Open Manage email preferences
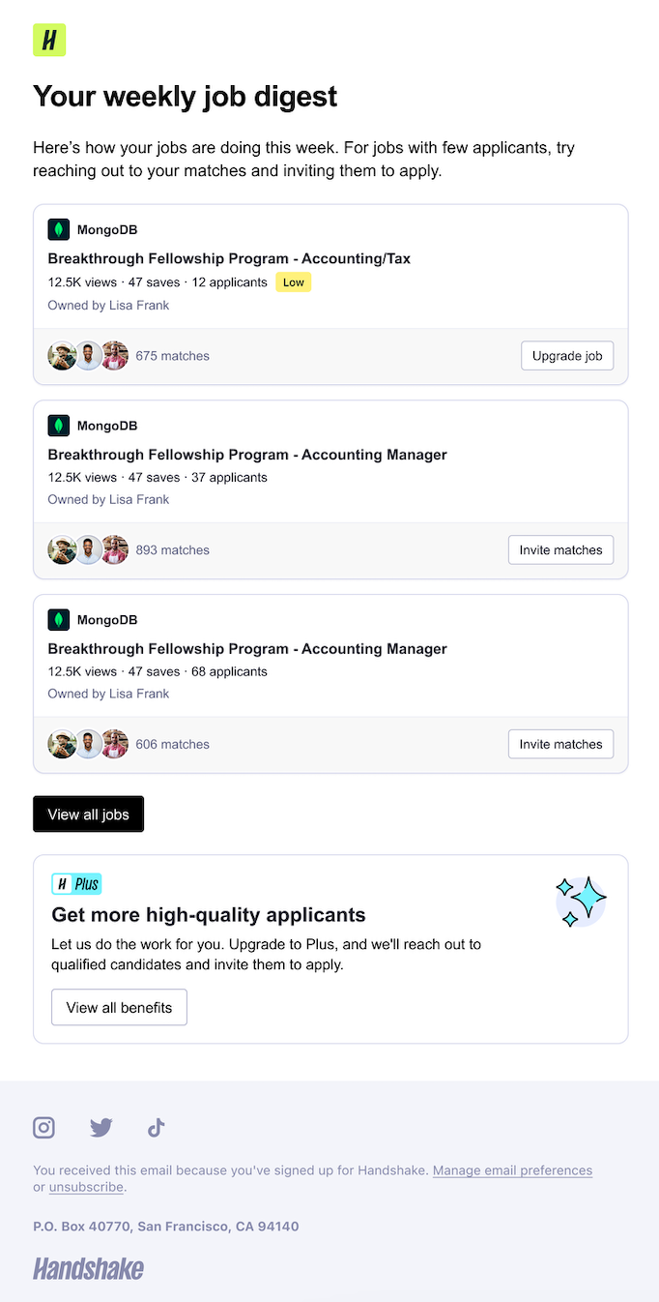659x1302 pixels. [x=512, y=1169]
